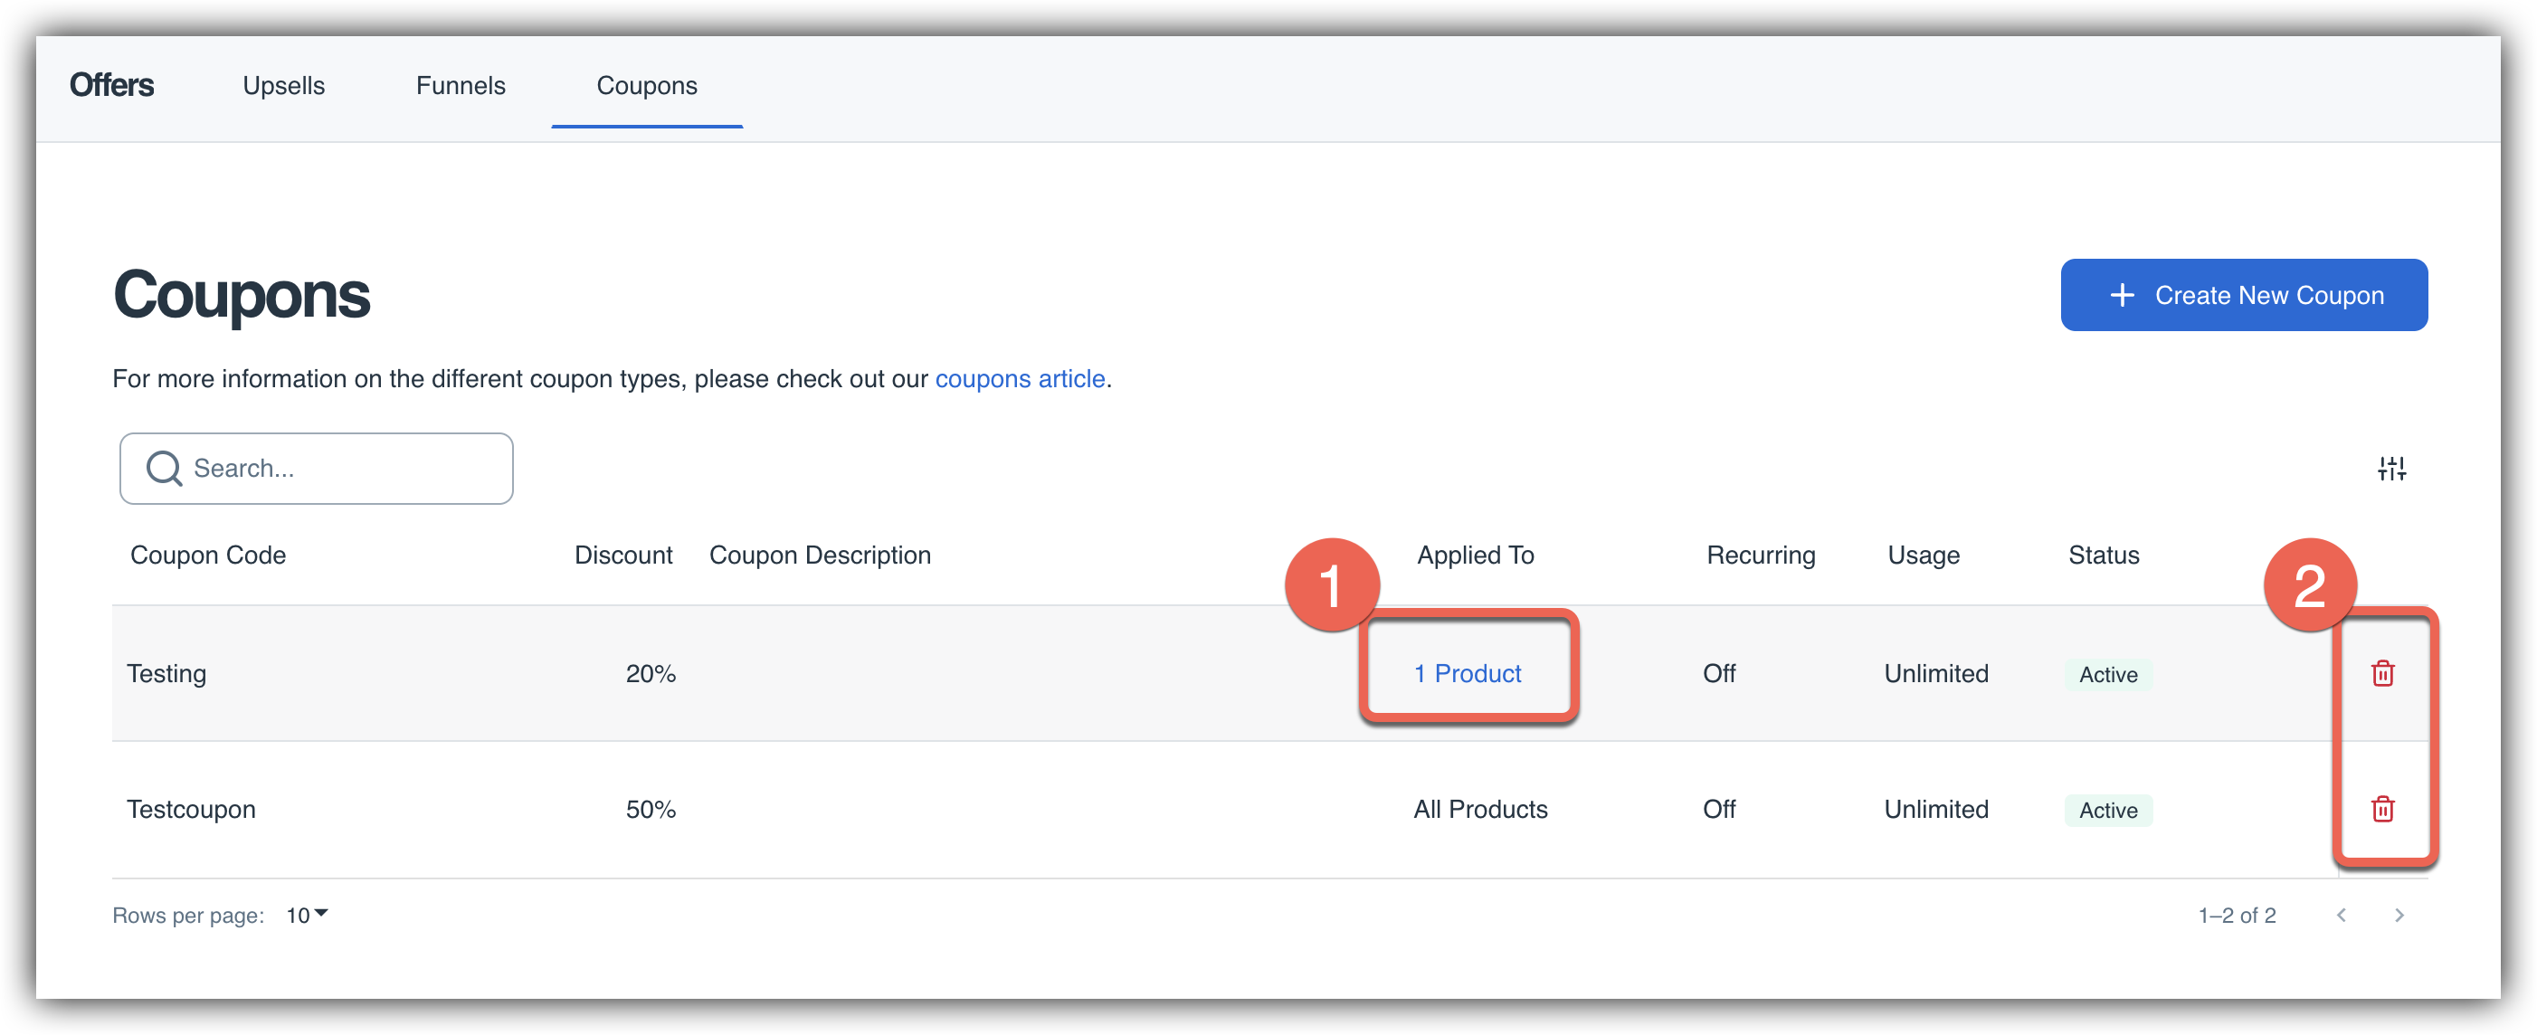Open the Offers section
2537x1035 pixels.
[x=111, y=86]
